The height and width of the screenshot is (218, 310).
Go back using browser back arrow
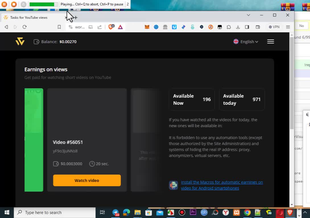(6, 27)
